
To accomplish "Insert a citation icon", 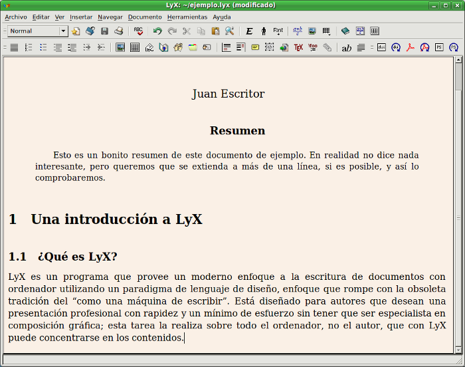I will pyautogui.click(x=178, y=47).
